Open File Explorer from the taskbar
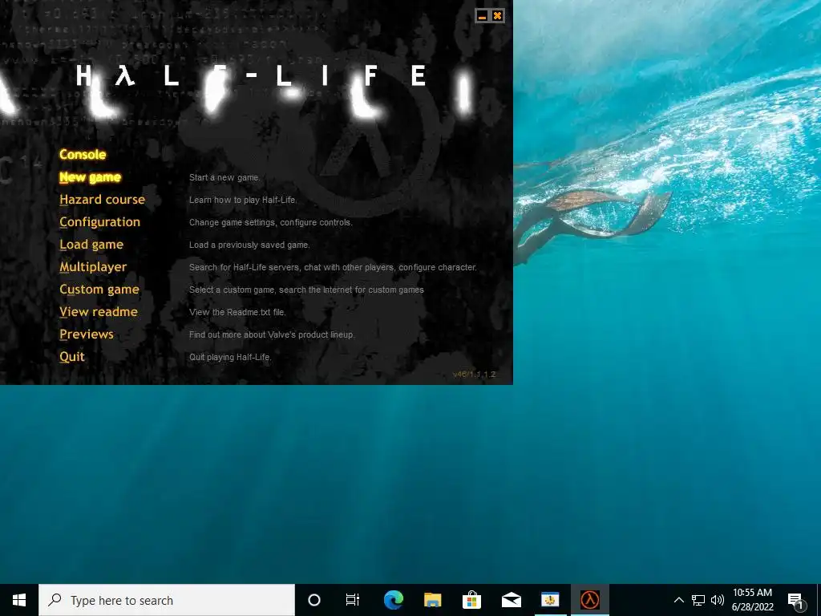 [x=432, y=600]
